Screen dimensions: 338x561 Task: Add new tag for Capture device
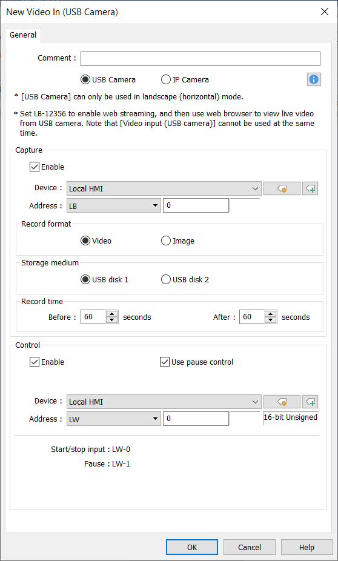click(310, 188)
